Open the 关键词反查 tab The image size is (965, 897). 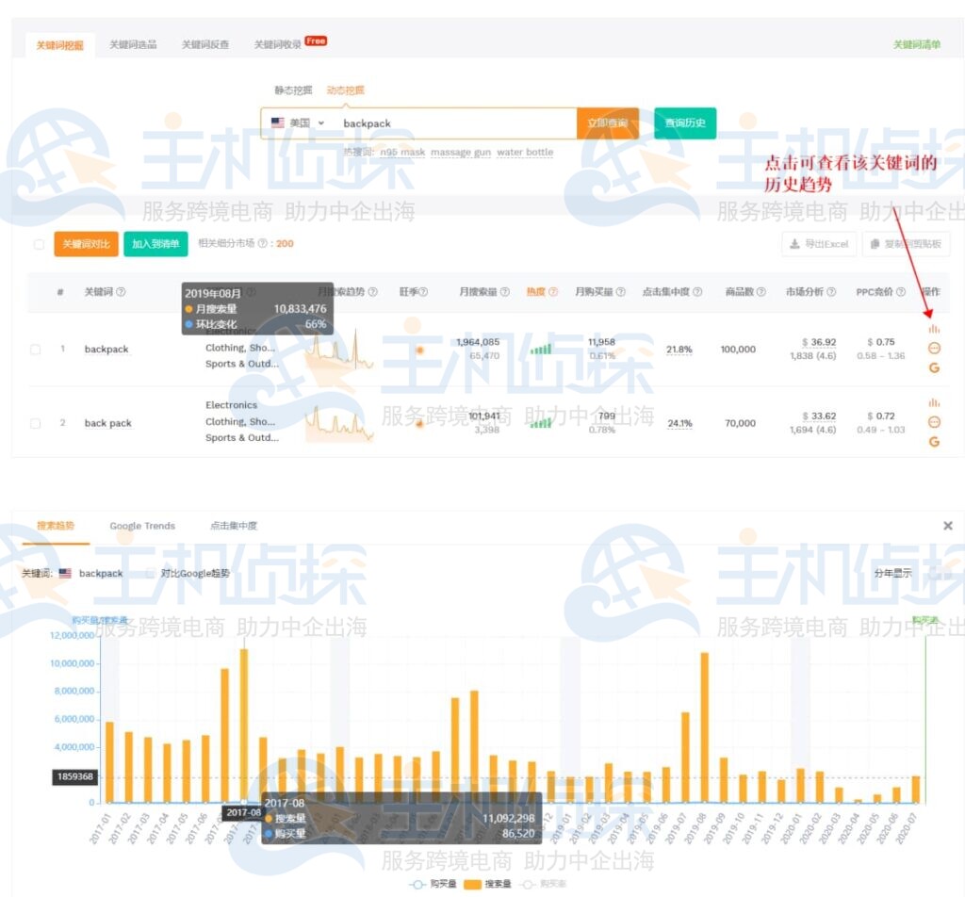(205, 44)
